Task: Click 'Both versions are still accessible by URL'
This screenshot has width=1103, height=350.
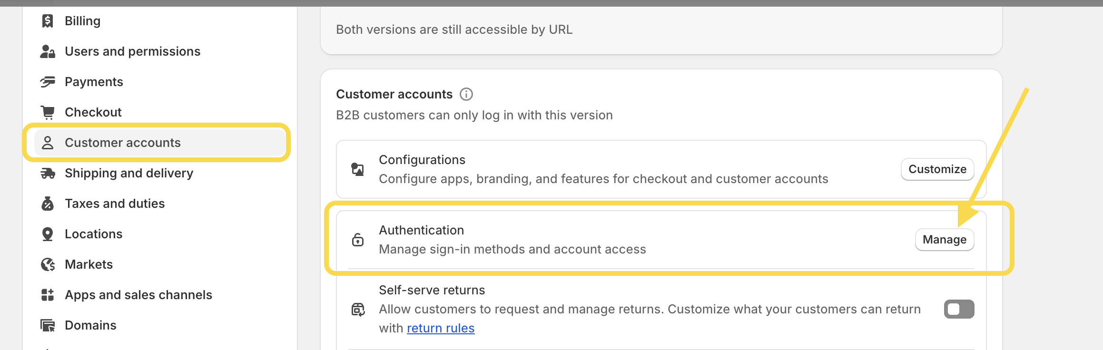Action: [x=454, y=29]
